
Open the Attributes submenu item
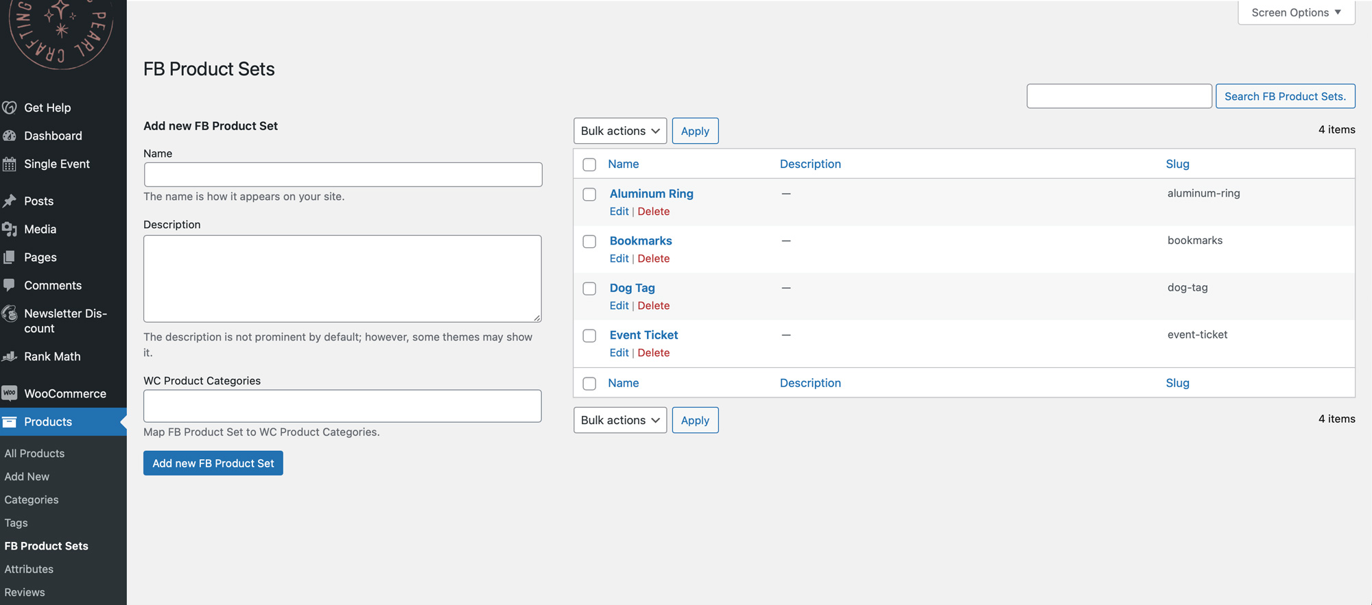click(x=29, y=569)
